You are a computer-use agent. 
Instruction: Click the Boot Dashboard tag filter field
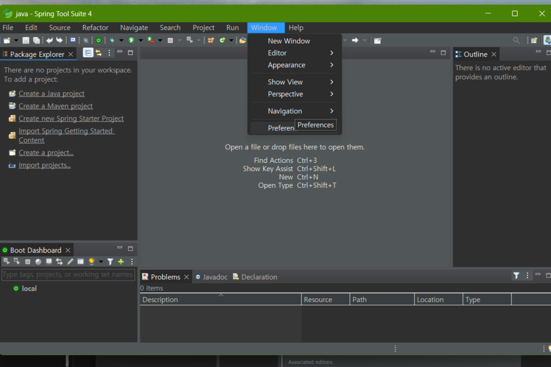(68, 274)
